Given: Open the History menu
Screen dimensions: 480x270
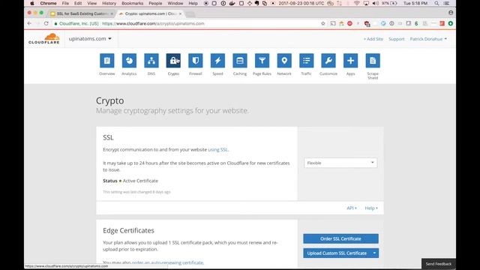Looking at the screenshot, I should point(109,3).
